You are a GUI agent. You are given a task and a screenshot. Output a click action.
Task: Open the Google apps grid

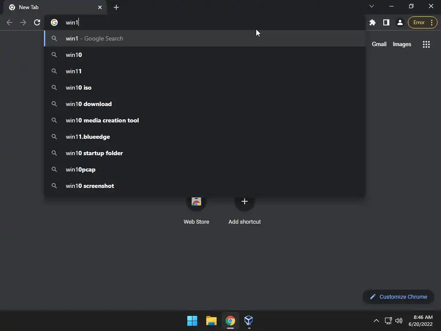[x=426, y=44]
